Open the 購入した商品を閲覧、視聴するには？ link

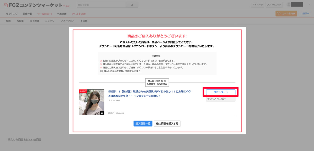click(122, 71)
